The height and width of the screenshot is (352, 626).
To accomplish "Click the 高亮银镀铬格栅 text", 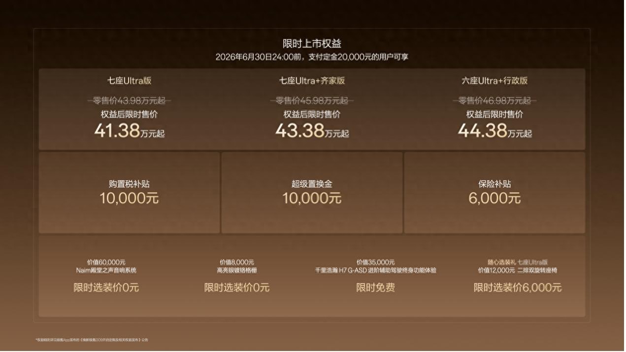I will (x=237, y=270).
